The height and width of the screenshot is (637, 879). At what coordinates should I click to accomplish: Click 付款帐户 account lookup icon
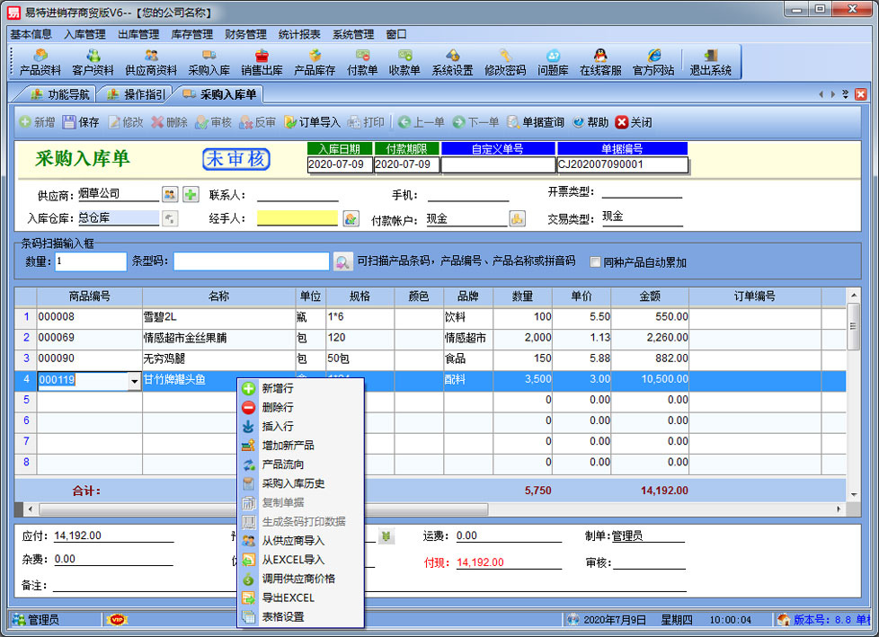click(518, 218)
